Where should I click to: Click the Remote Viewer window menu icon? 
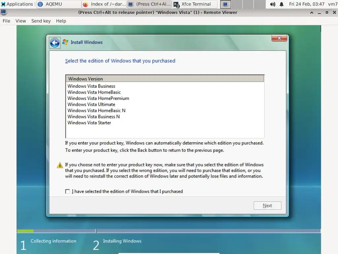click(4, 13)
